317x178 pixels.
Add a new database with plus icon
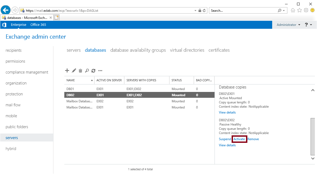[67, 70]
